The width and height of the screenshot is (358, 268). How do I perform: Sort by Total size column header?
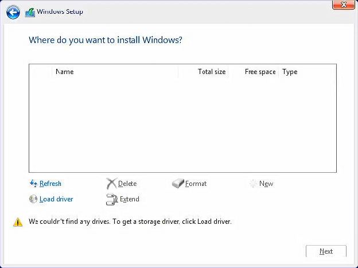[x=203, y=72]
